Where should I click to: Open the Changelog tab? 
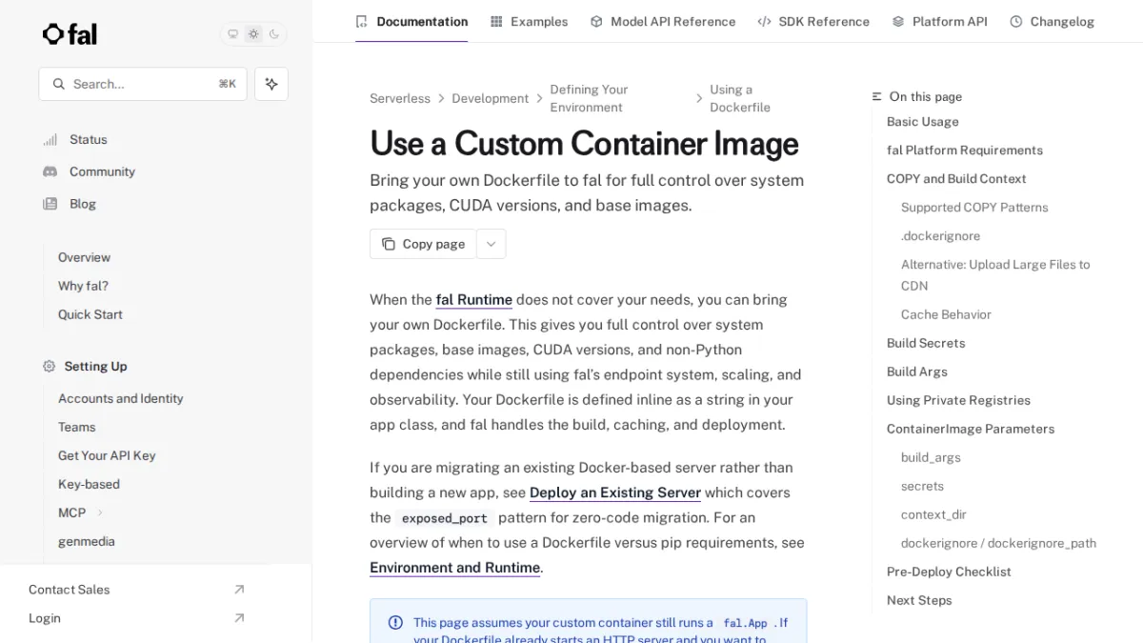point(1052,21)
